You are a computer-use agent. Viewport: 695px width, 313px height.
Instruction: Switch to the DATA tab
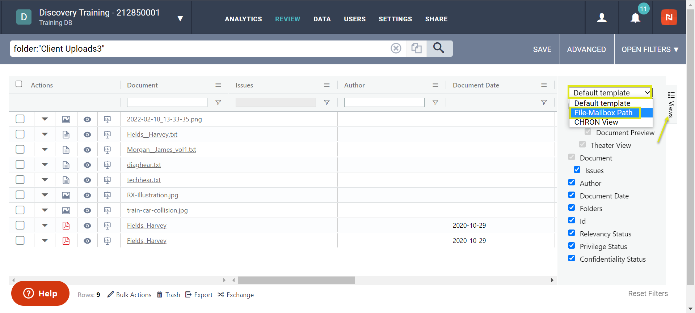coord(322,19)
